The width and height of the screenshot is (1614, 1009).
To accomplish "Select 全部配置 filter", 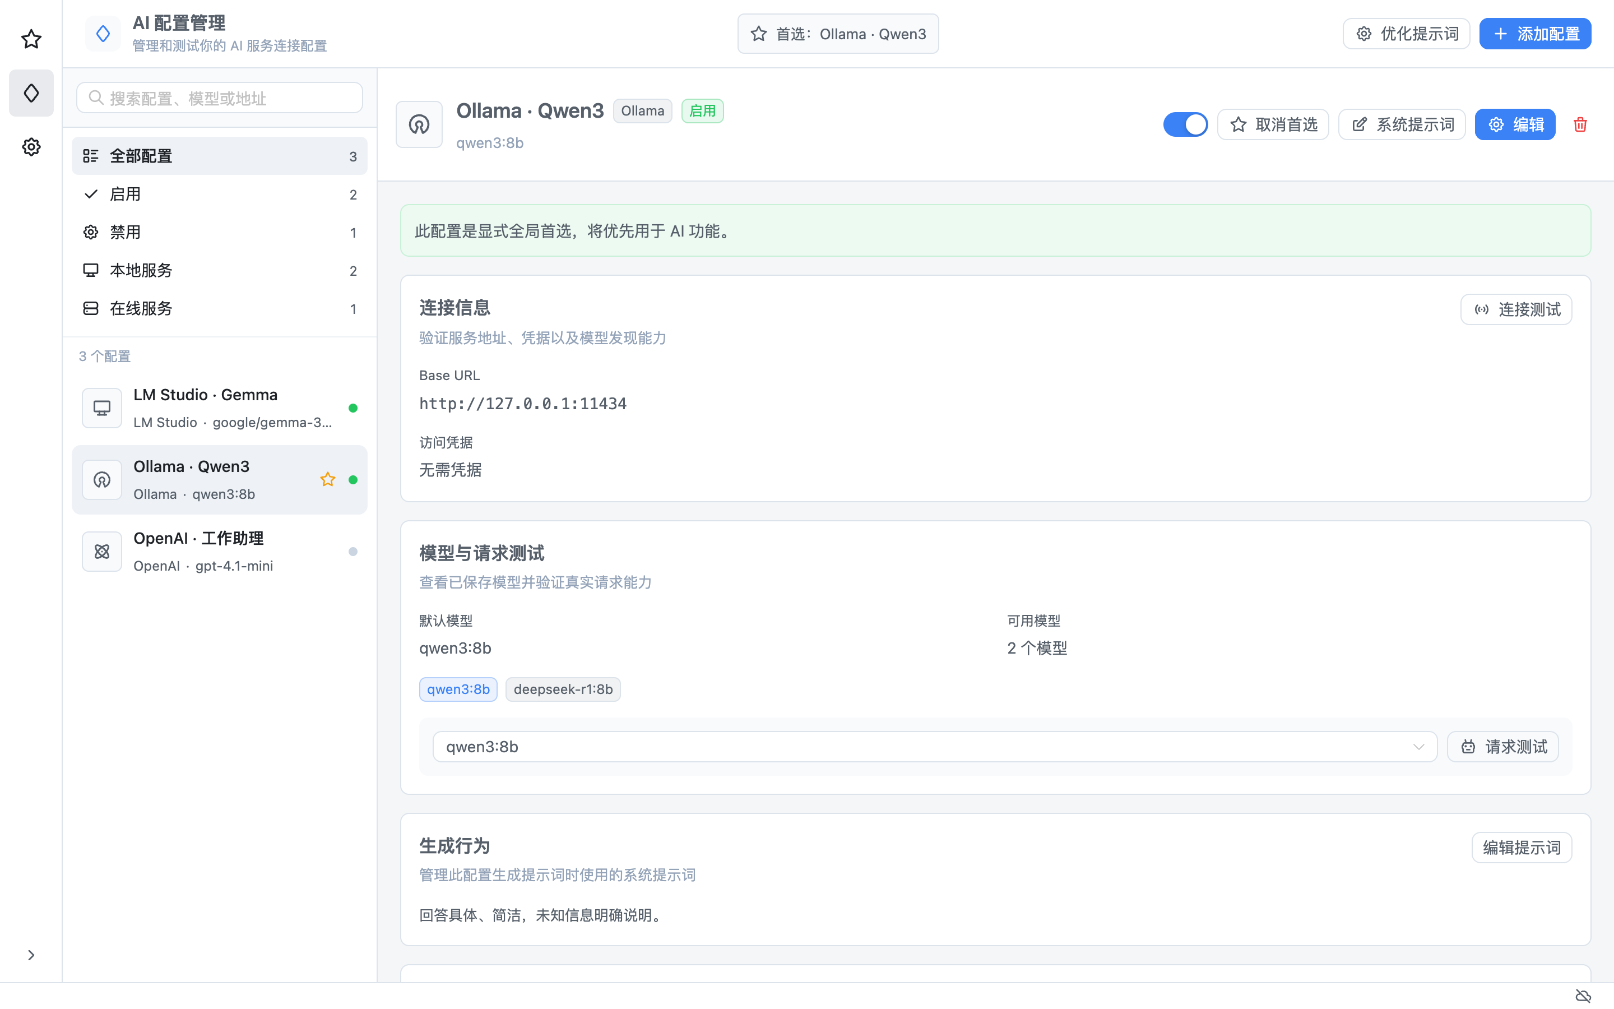I will coord(220,156).
